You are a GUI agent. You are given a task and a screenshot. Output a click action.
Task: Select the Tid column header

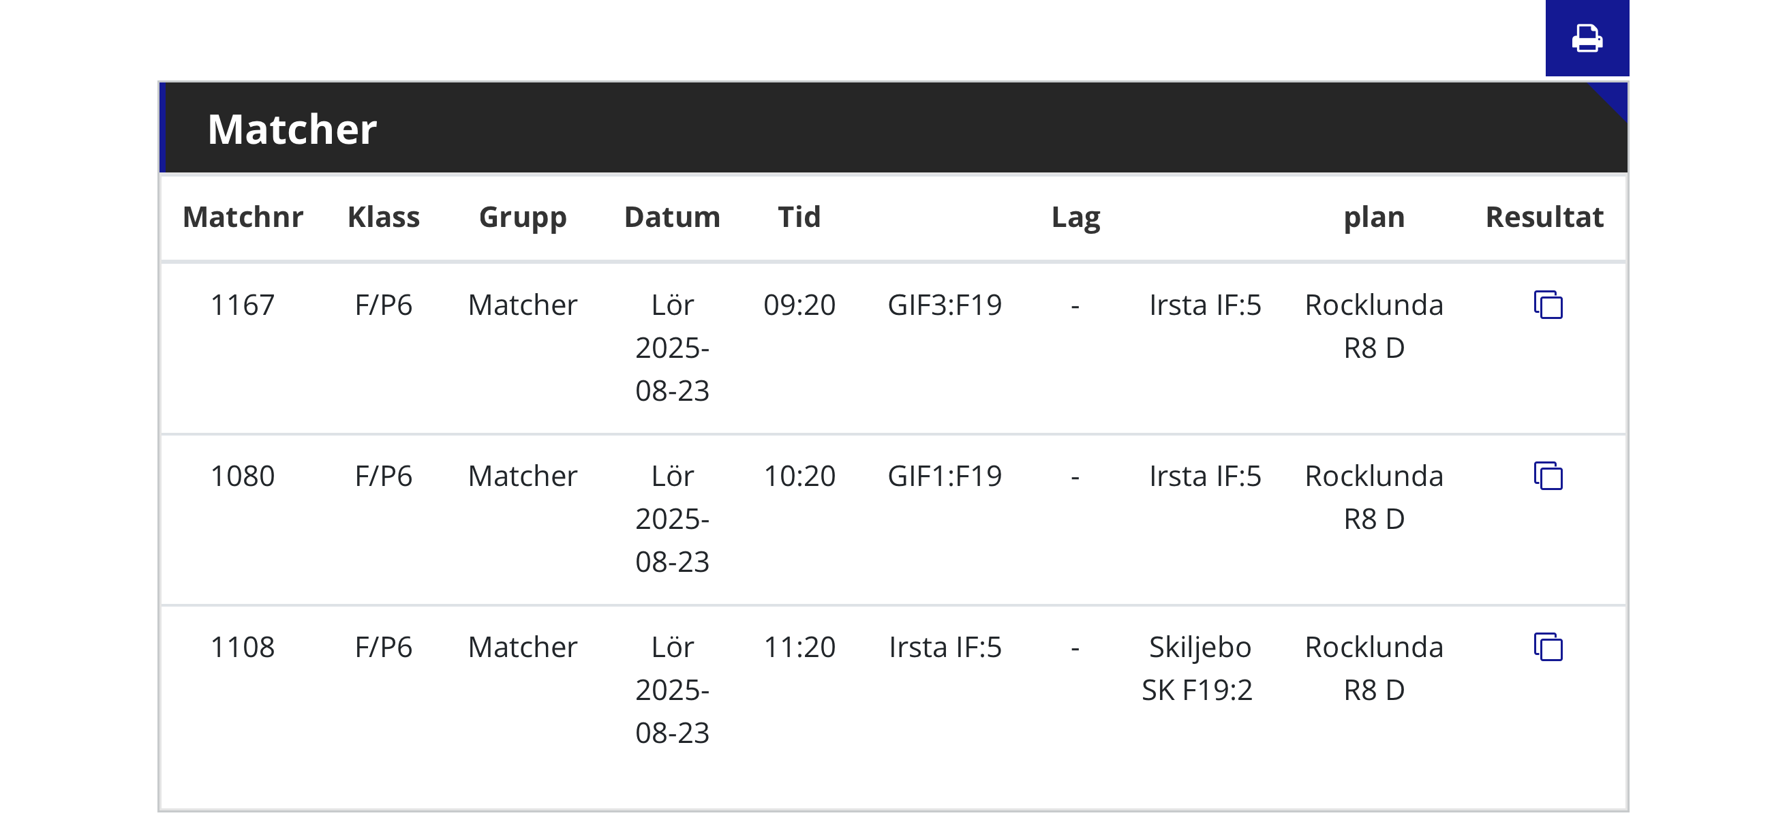[799, 217]
